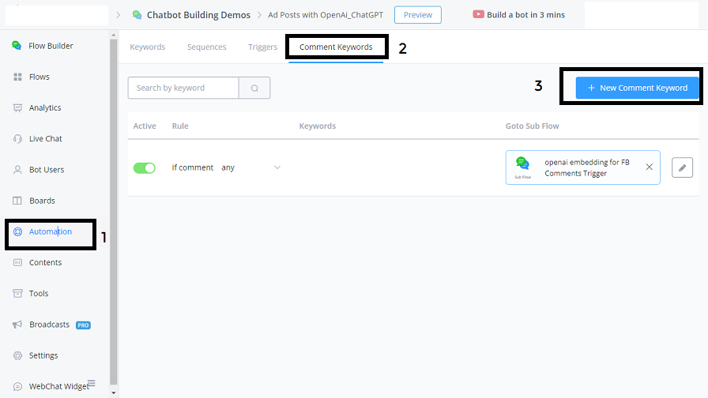Click the Preview button
Viewport: 708px width, 398px height.
(418, 15)
